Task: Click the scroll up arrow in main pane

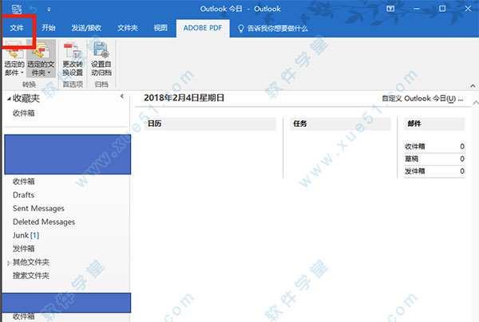Action: [x=476, y=103]
